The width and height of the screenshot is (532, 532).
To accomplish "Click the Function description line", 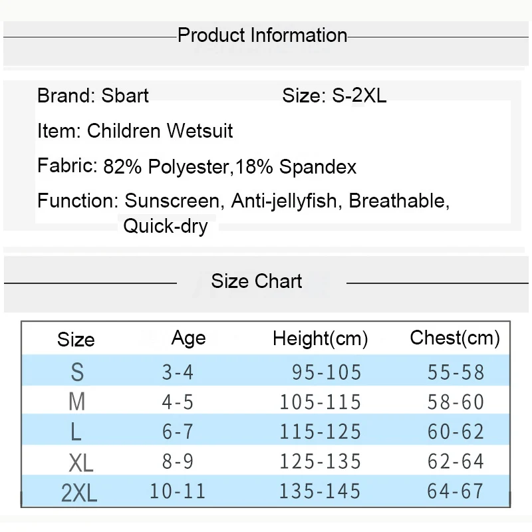I will click(x=243, y=201).
